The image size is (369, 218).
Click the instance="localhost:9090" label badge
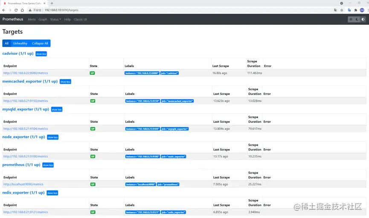pos(140,184)
